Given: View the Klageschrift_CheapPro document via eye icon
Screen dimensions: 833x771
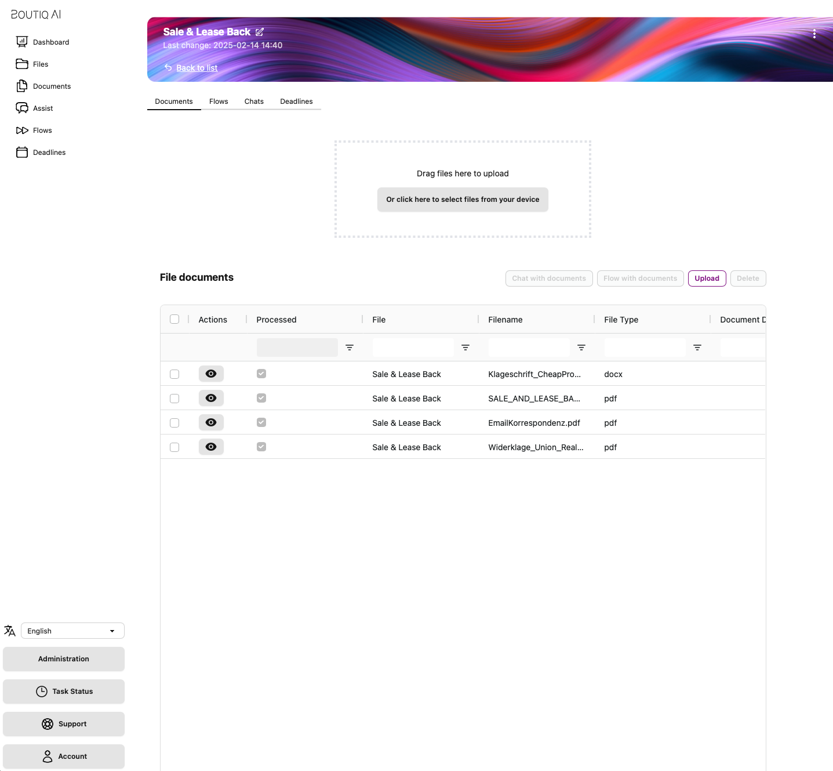Looking at the screenshot, I should [211, 374].
